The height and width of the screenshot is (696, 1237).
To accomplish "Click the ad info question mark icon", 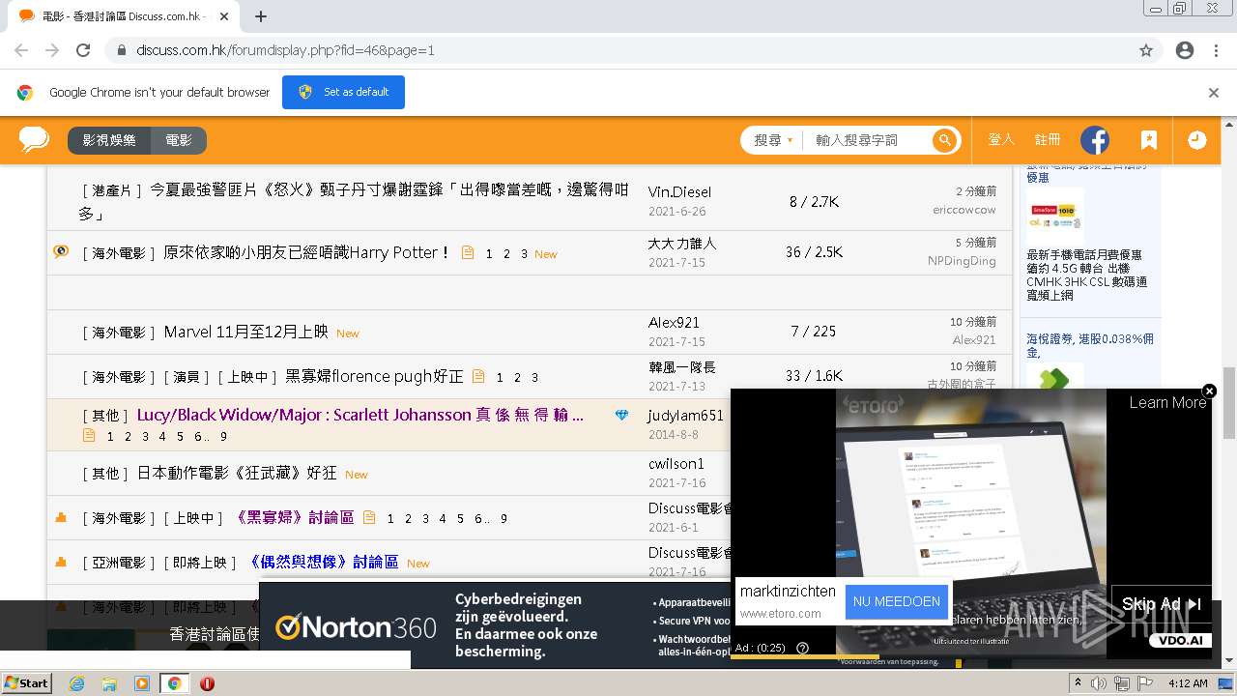I will pyautogui.click(x=802, y=648).
